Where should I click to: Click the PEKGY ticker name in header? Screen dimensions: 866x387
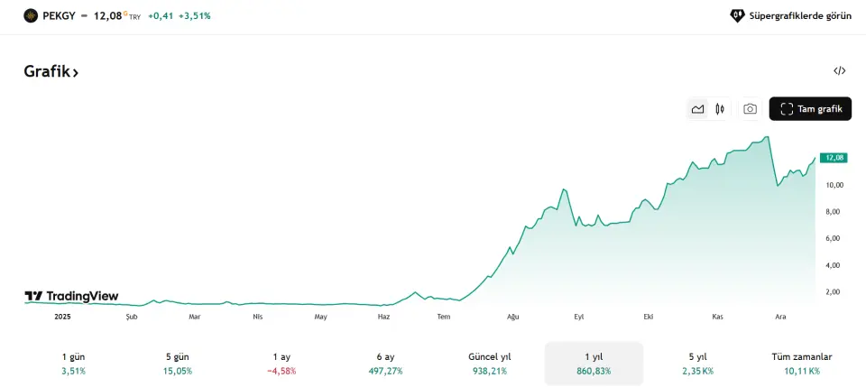click(x=59, y=15)
